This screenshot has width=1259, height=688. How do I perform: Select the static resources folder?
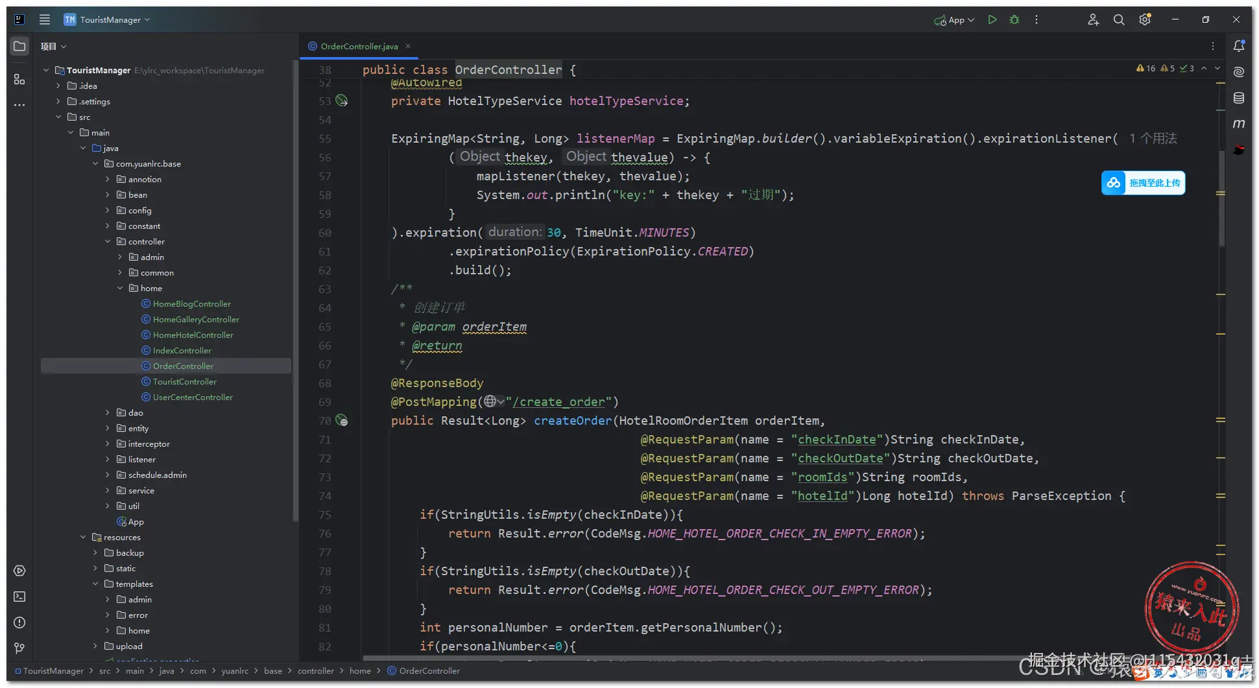tap(119, 568)
